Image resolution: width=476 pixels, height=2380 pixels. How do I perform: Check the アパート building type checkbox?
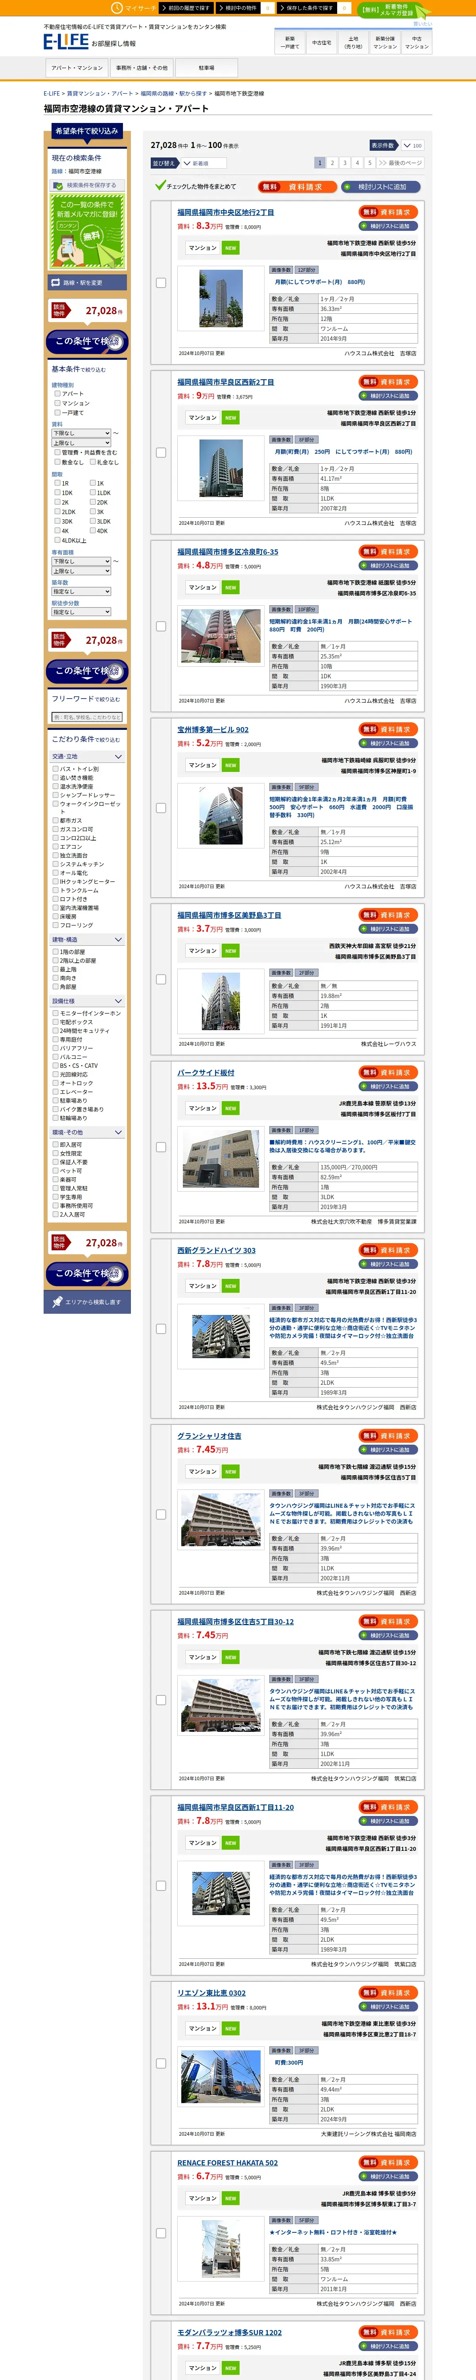pyautogui.click(x=57, y=393)
